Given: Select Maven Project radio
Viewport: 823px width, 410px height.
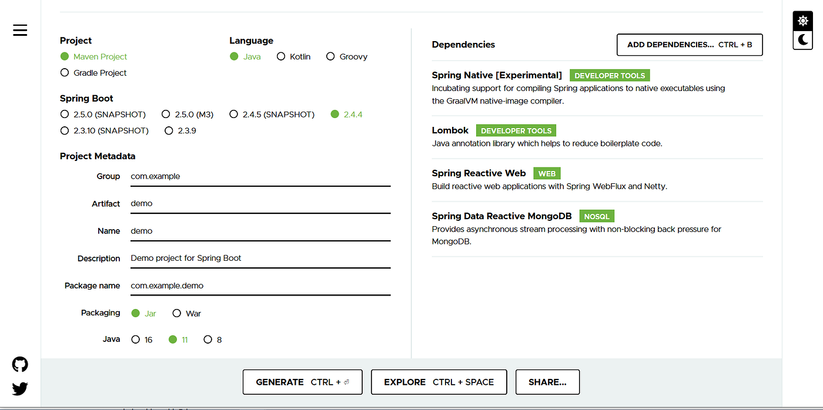Looking at the screenshot, I should point(93,56).
